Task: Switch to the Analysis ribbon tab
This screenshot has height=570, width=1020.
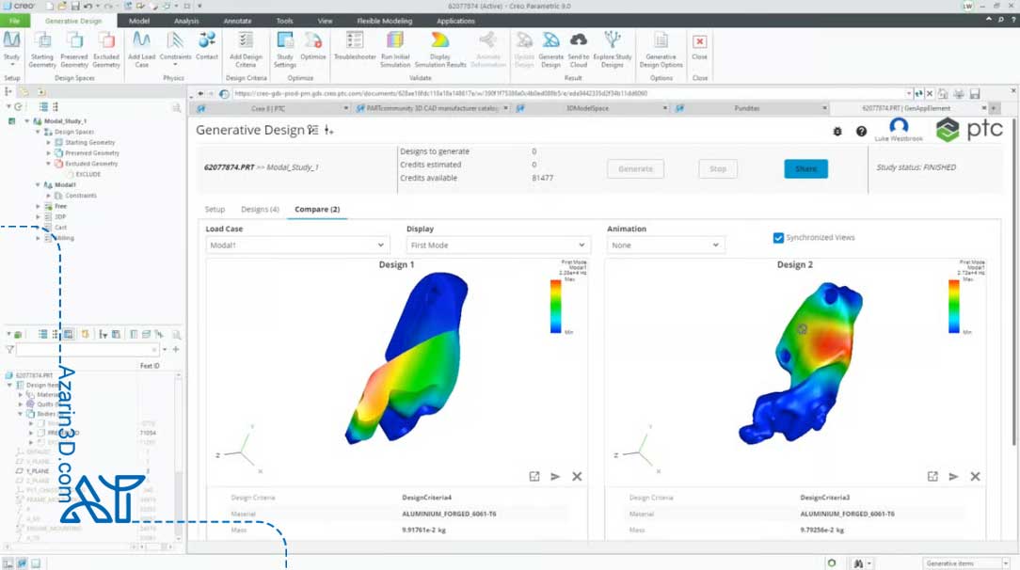Action: coord(186,21)
